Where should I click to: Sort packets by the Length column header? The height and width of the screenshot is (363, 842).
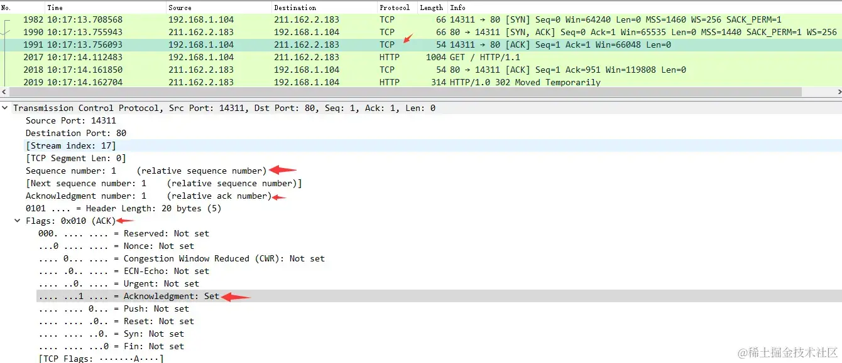(432, 8)
